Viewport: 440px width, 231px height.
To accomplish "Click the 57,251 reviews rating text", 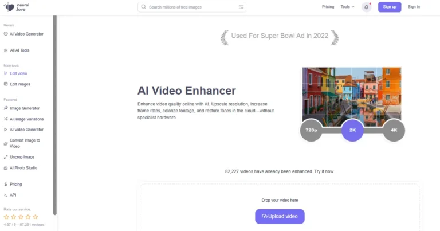I will coord(24,225).
